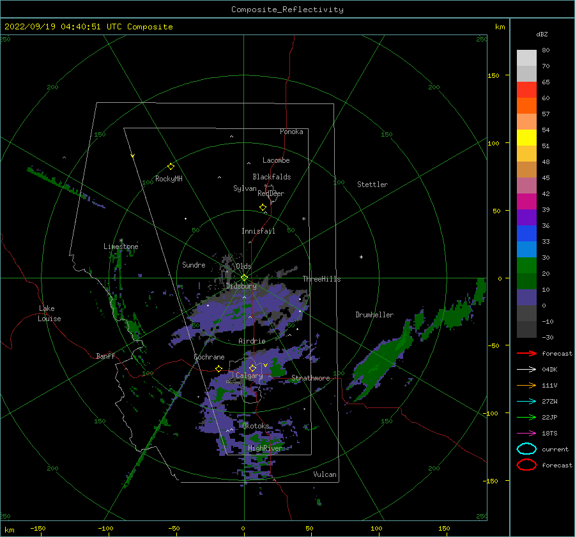Click the dBZ legend heading
Image resolution: width=575 pixels, height=537 pixels.
point(542,34)
